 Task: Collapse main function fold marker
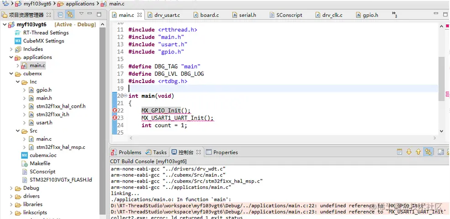[x=126, y=96]
